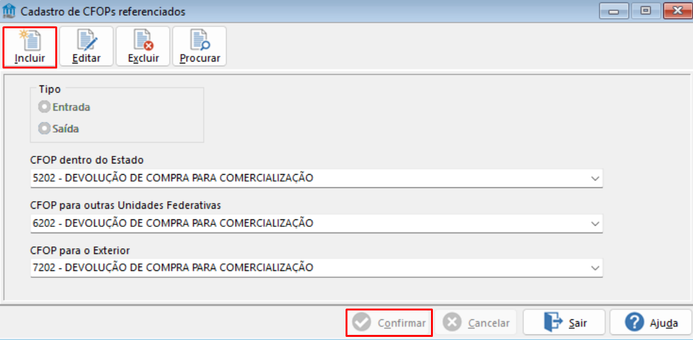The image size is (693, 340).
Task: Click the Tipo group label
Action: (50, 89)
